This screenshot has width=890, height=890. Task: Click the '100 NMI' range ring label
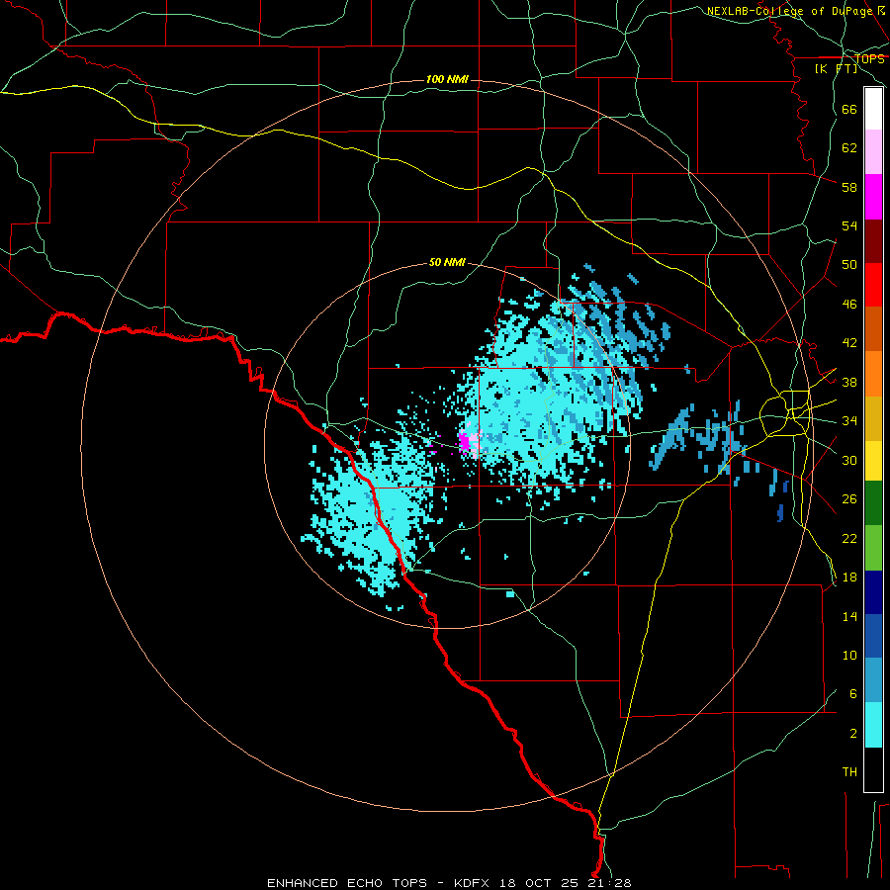447,79
